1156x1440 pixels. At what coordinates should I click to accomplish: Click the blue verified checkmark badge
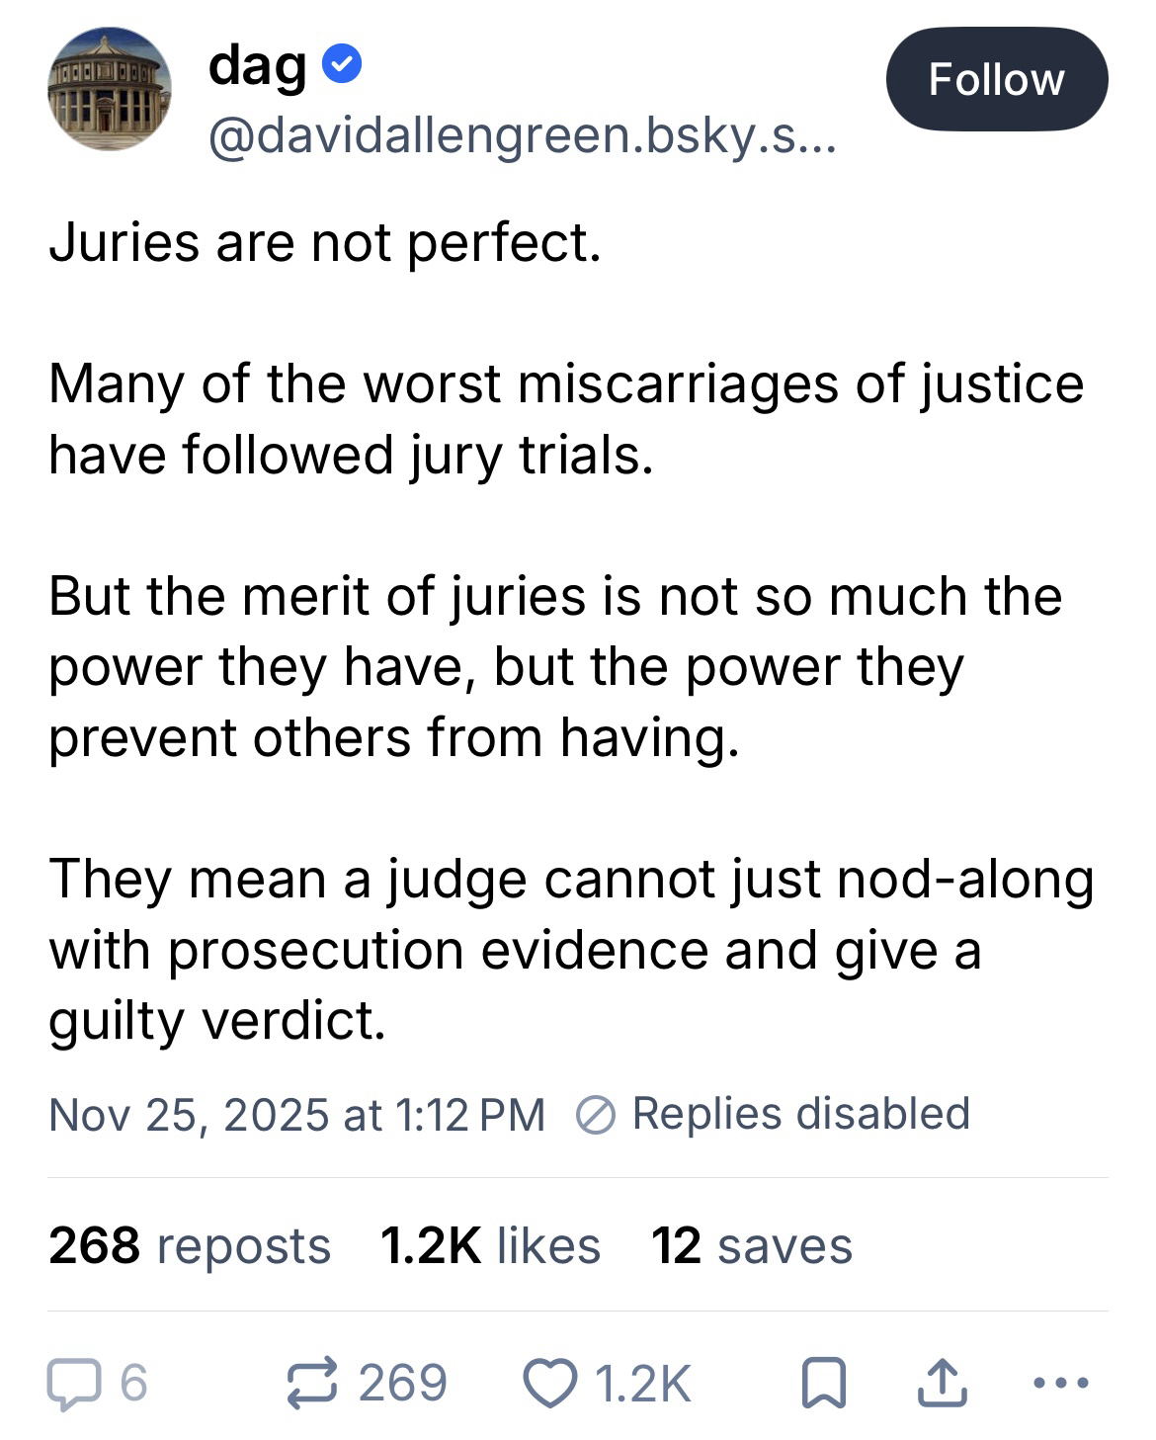343,65
